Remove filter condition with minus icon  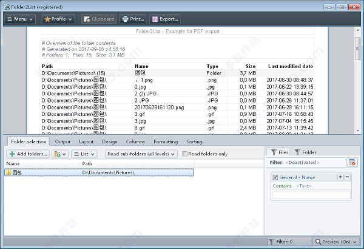point(347,177)
